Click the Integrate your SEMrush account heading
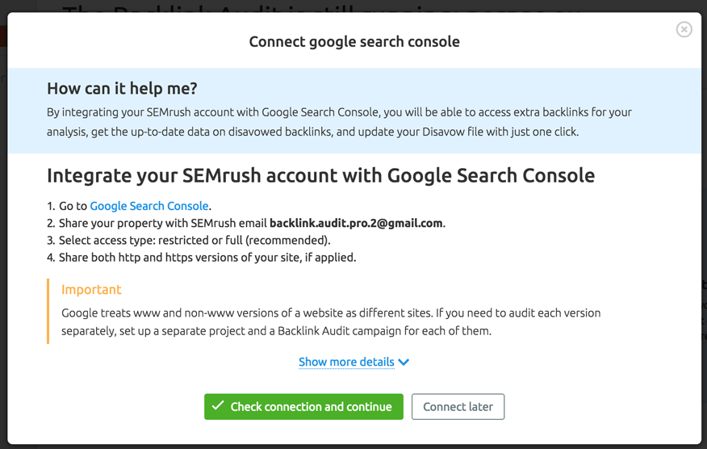 click(x=320, y=175)
